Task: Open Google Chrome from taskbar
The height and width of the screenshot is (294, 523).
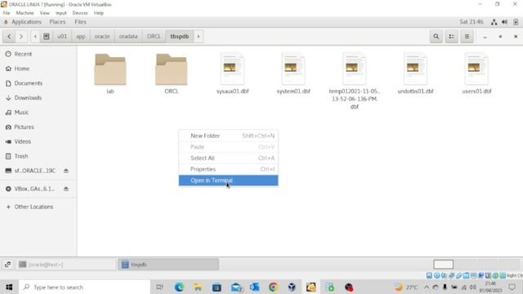Action: (273, 287)
